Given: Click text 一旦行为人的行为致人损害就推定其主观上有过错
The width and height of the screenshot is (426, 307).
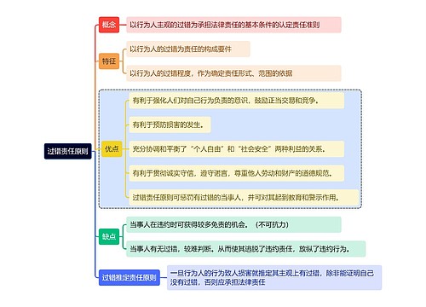Looking at the screenshot, I should click(x=245, y=273).
